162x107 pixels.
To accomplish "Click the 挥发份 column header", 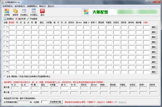I will (x=71, y=22).
